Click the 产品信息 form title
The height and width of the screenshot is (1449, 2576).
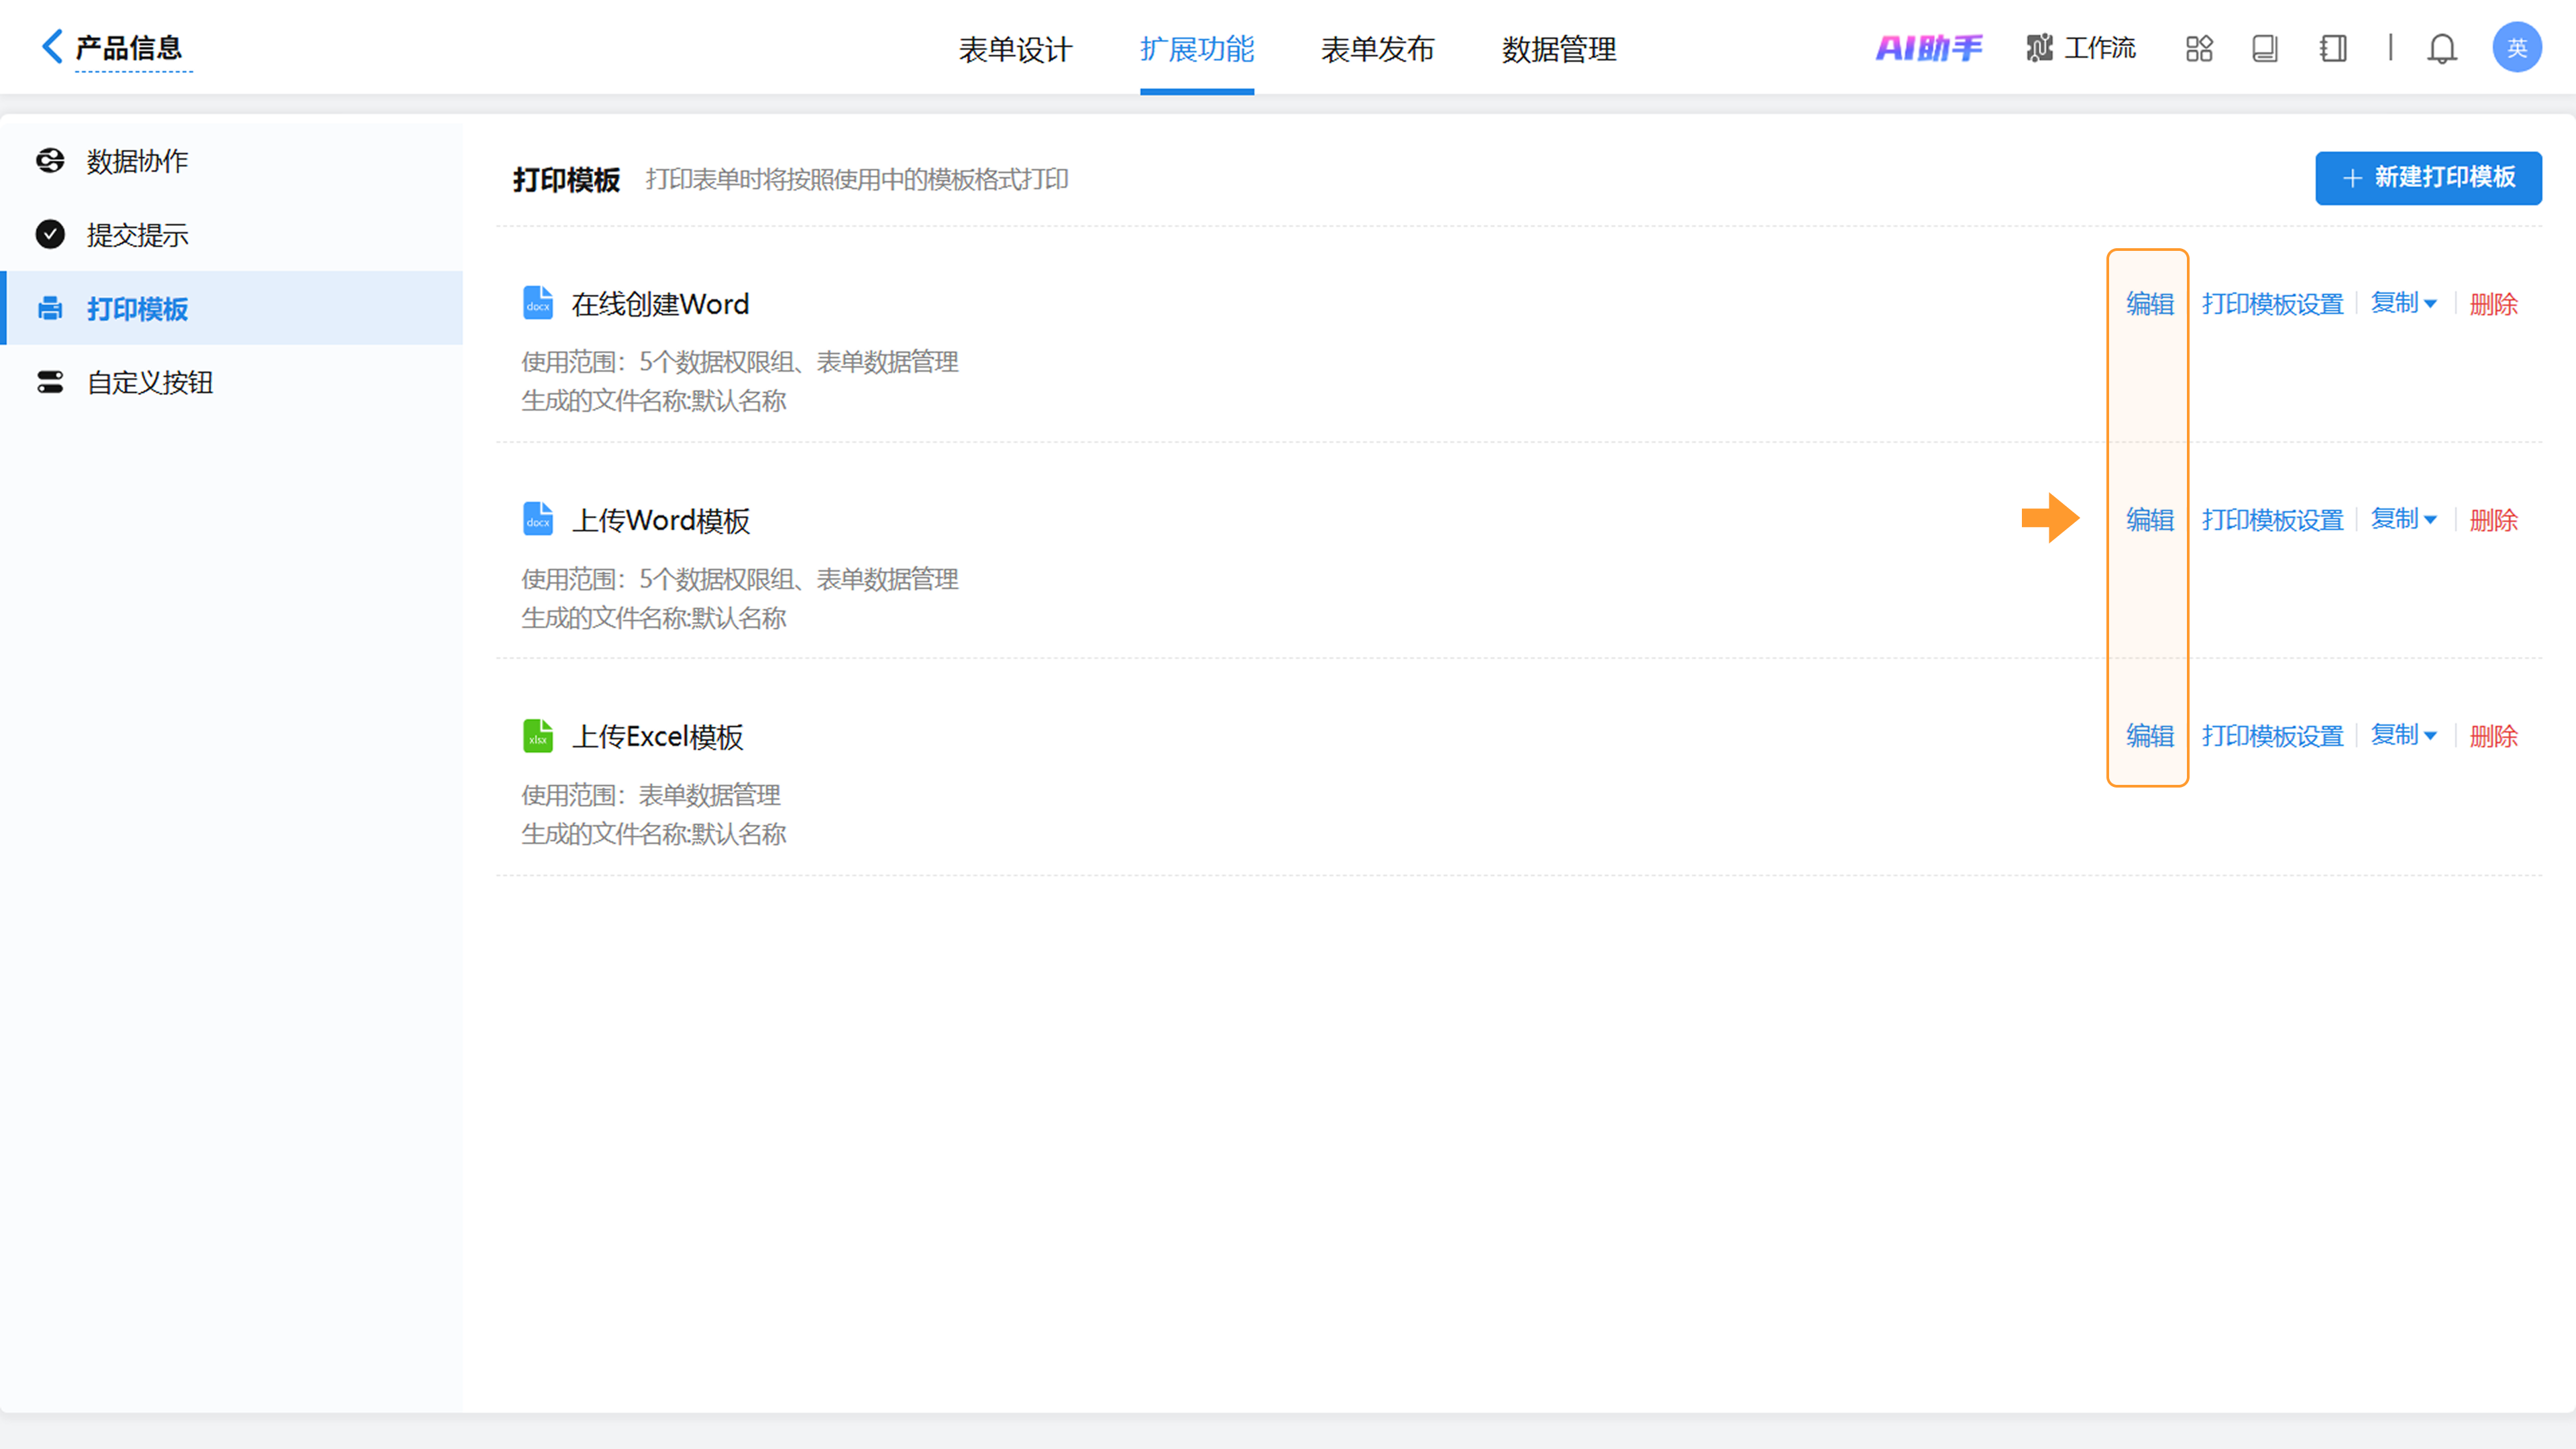click(129, 48)
